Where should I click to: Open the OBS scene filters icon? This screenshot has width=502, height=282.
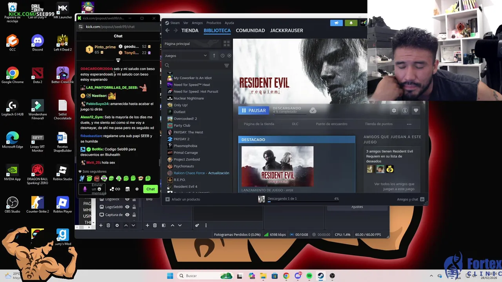coord(164,225)
